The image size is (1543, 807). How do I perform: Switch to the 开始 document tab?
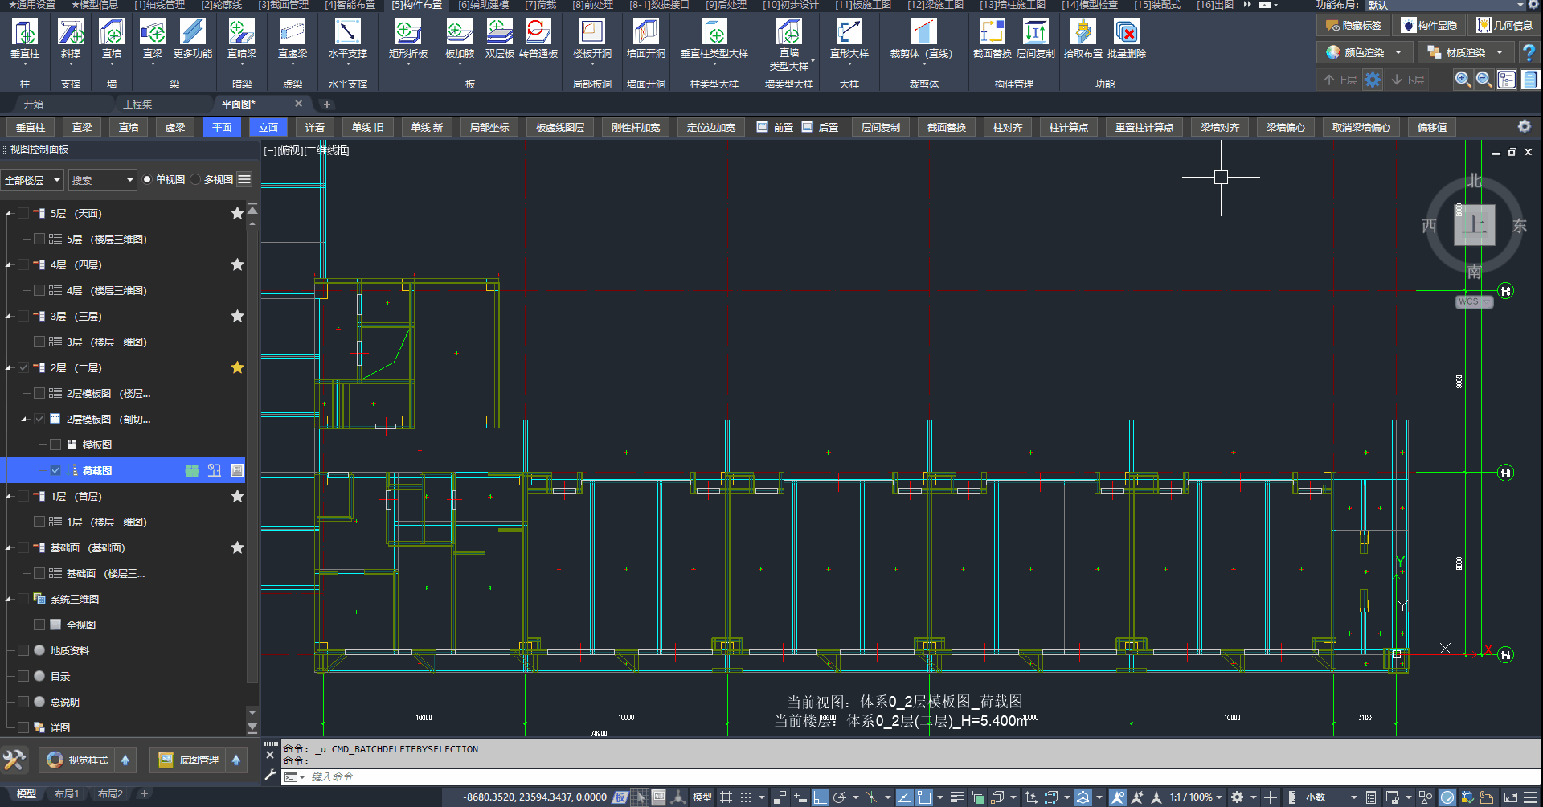(34, 104)
